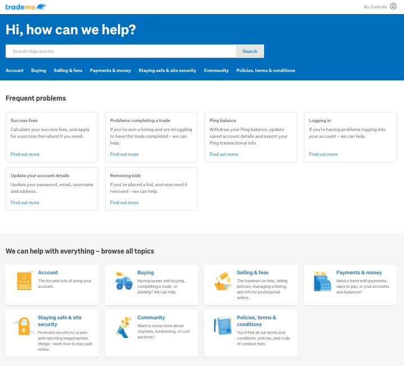Click 'Having issues with buying' description

161,286
